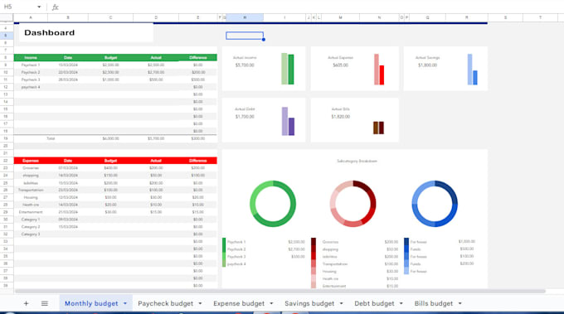The width and height of the screenshot is (564, 314).
Task: Click the top dark blue legend swatch
Action: 406,242
